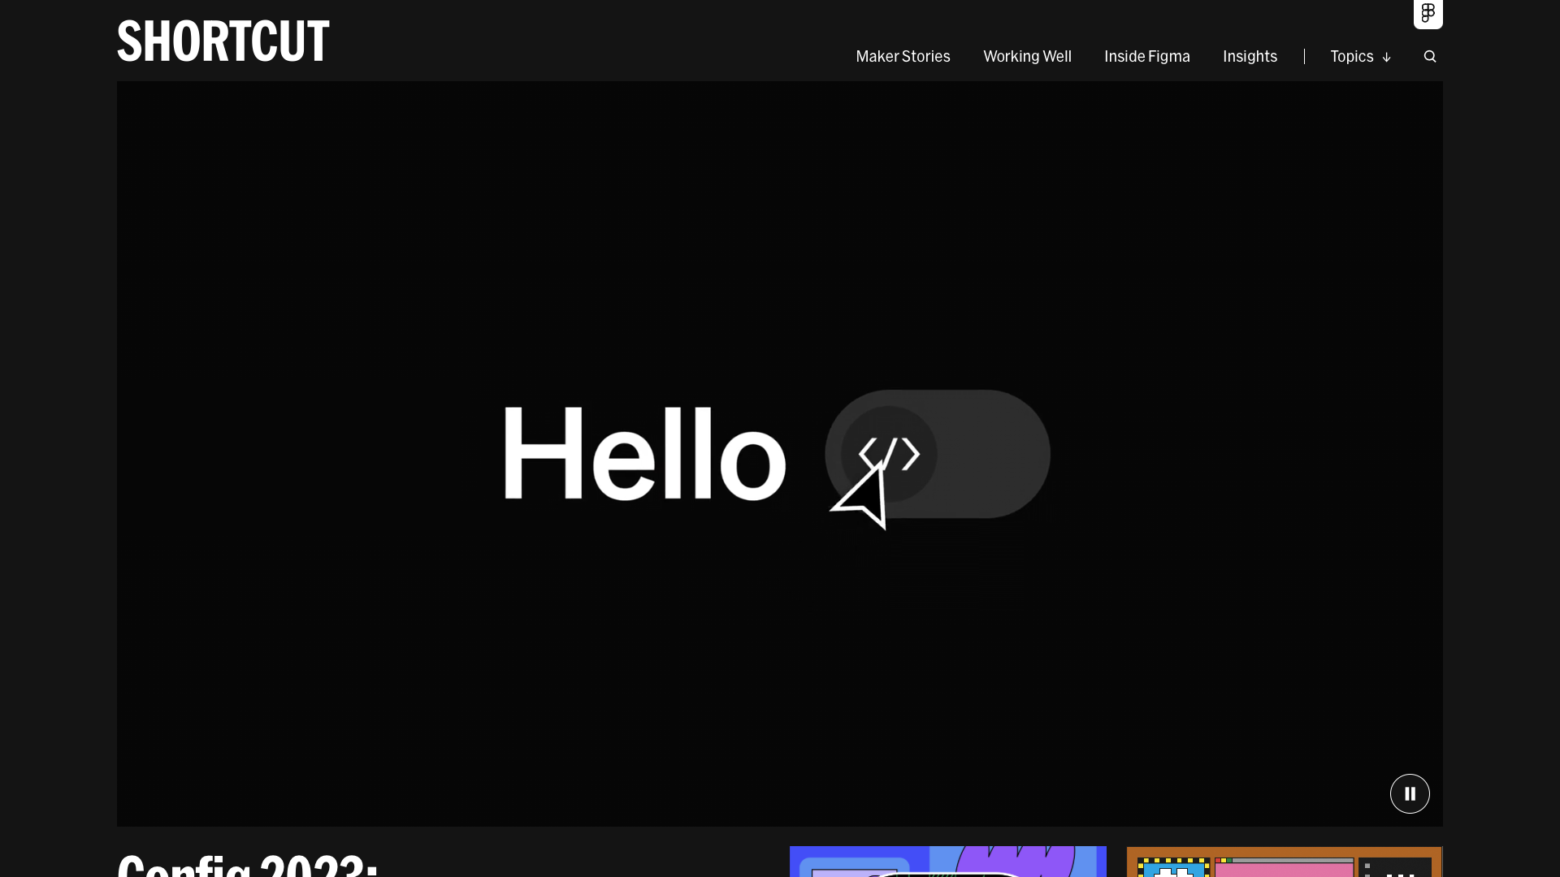The image size is (1560, 877).
Task: Open the orange pixel-art article thumbnail
Action: pyautogui.click(x=1284, y=862)
